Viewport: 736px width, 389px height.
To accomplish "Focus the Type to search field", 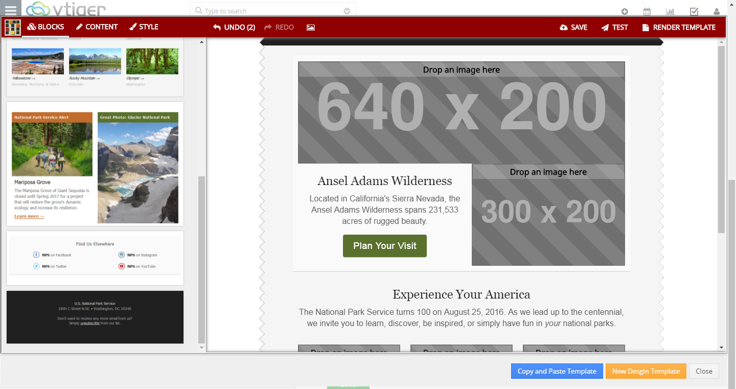I will coord(273,11).
